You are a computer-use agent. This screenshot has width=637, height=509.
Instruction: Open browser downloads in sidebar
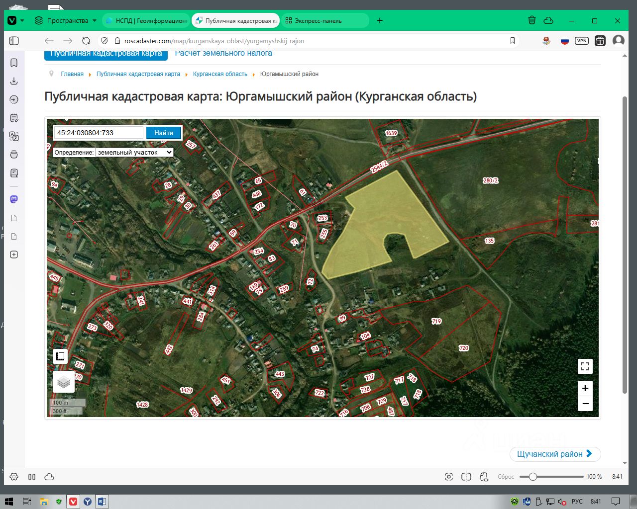coord(14,81)
